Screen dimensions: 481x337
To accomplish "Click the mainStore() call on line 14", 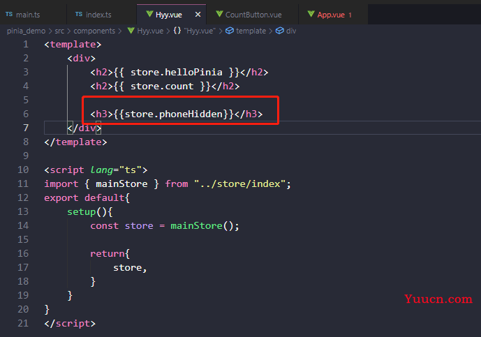I will pos(202,225).
